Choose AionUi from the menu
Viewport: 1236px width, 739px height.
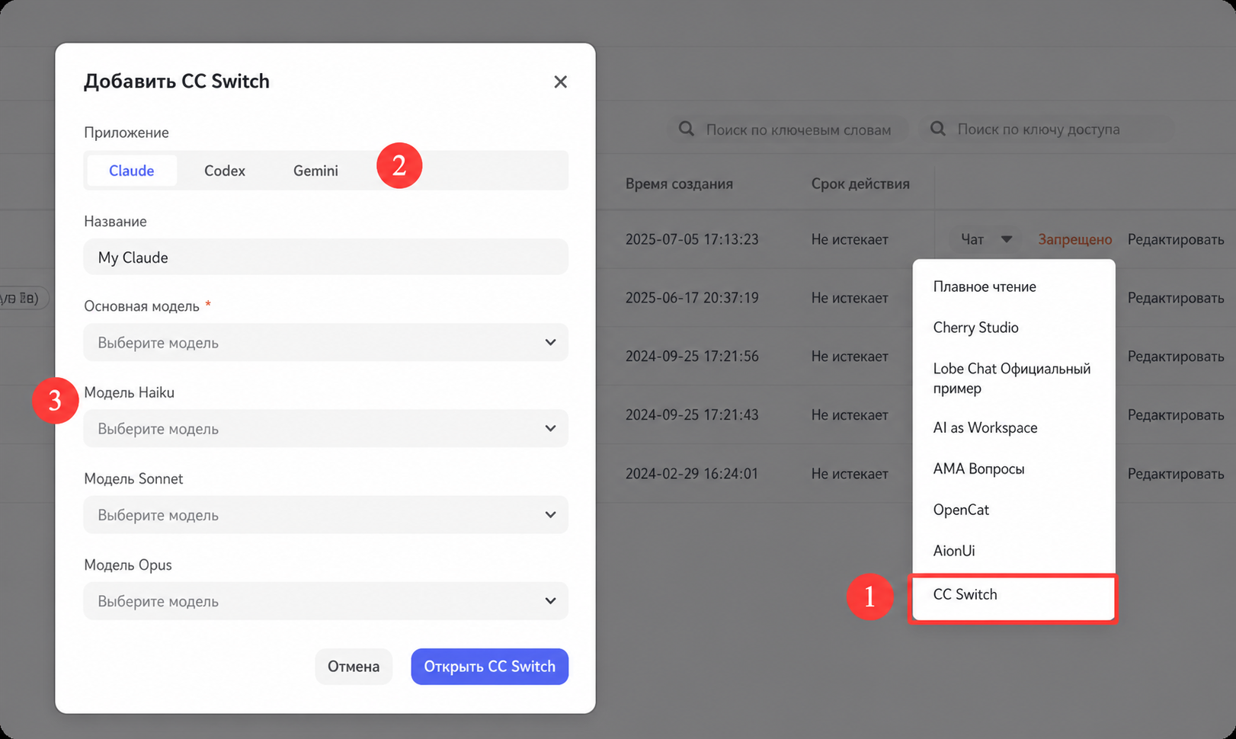coord(1014,551)
